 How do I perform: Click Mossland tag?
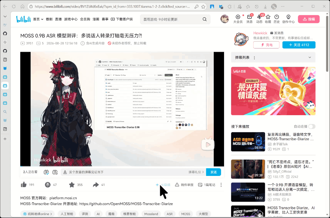[151, 214]
